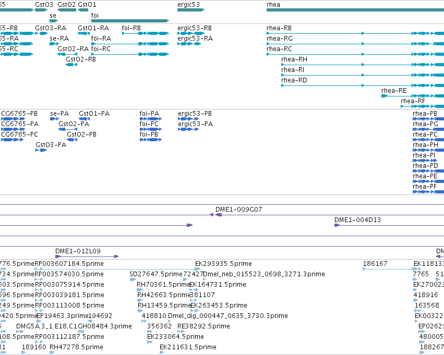Select the foi-PB protein feature
This screenshot has height=355, width=444.
pos(151,140)
